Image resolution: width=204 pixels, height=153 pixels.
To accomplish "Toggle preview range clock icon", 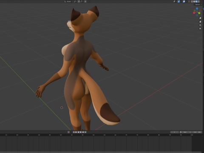I will coord(181,132).
